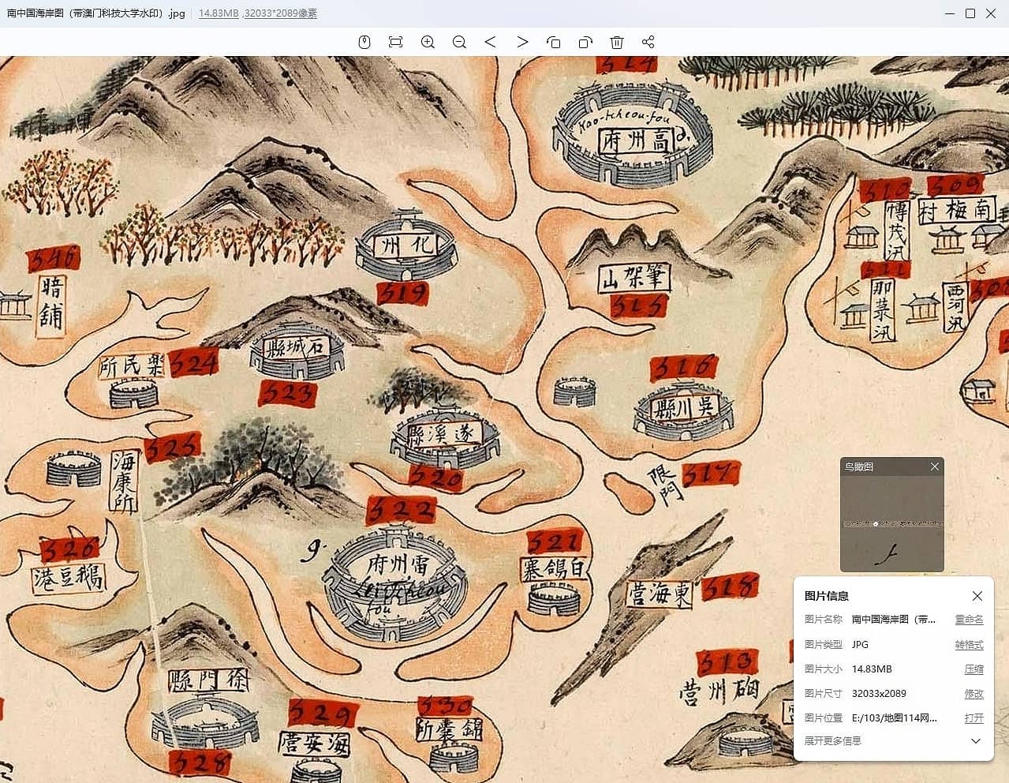Click the 转格式 convert format link
Screen dimensions: 1009x783
(970, 644)
